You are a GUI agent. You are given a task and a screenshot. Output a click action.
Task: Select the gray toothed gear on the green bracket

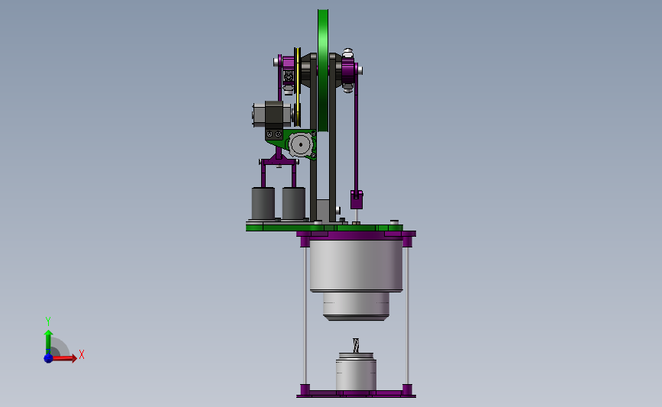click(301, 145)
